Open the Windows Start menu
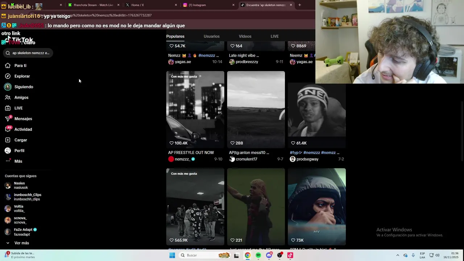Screen dimensions: 464x261 [x=172, y=255]
